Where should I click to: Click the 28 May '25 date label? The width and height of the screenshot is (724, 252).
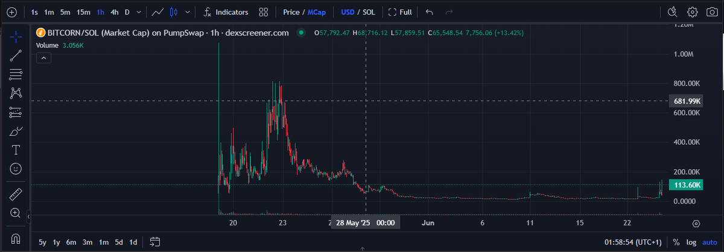366,223
